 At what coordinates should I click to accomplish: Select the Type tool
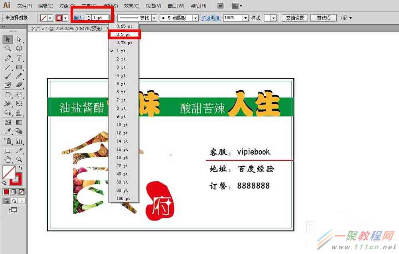pyautogui.click(x=19, y=58)
